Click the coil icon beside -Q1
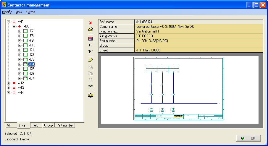 pos(25,50)
